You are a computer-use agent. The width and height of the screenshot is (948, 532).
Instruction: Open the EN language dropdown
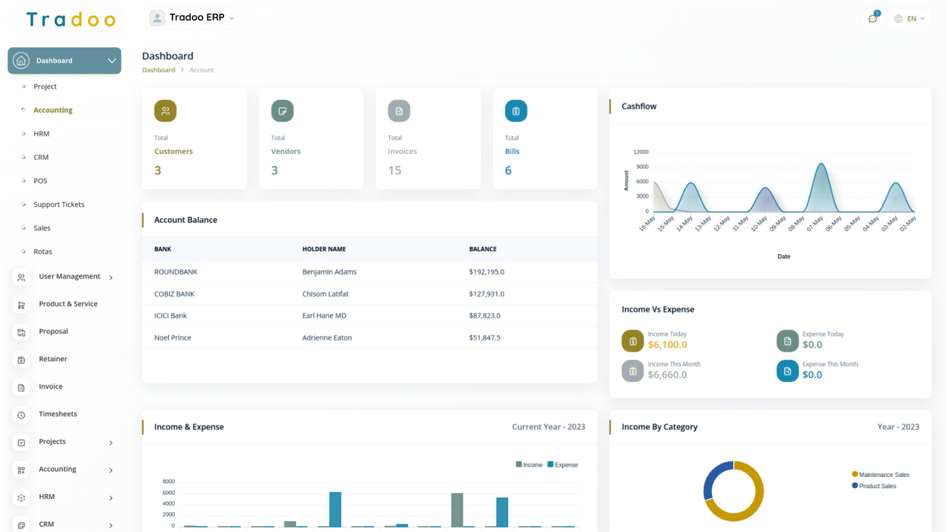click(909, 18)
